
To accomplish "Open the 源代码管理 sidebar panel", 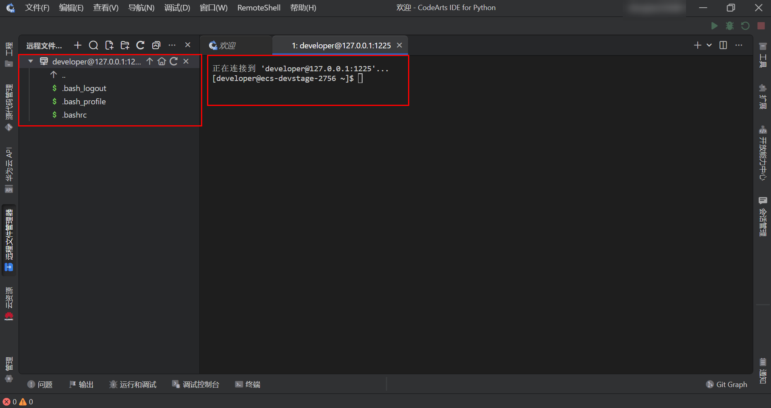I will [9, 108].
